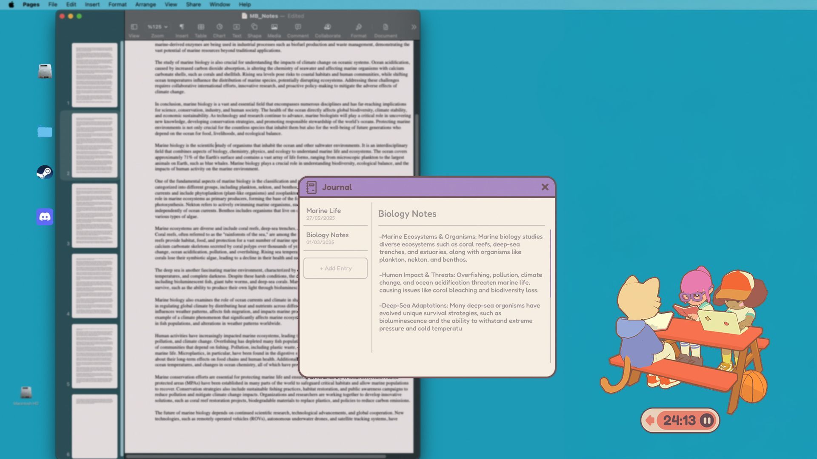Click the Journal notebook icon

(x=311, y=187)
